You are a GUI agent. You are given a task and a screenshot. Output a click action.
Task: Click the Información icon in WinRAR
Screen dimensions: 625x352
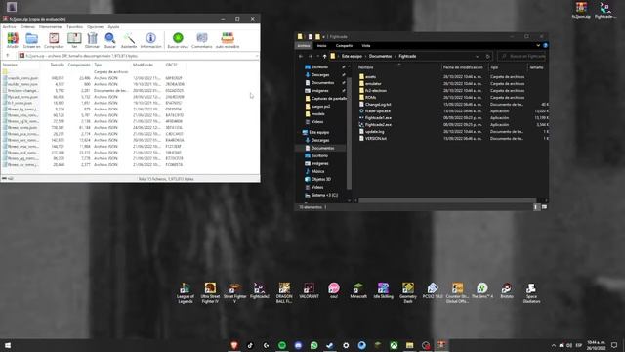coord(150,40)
